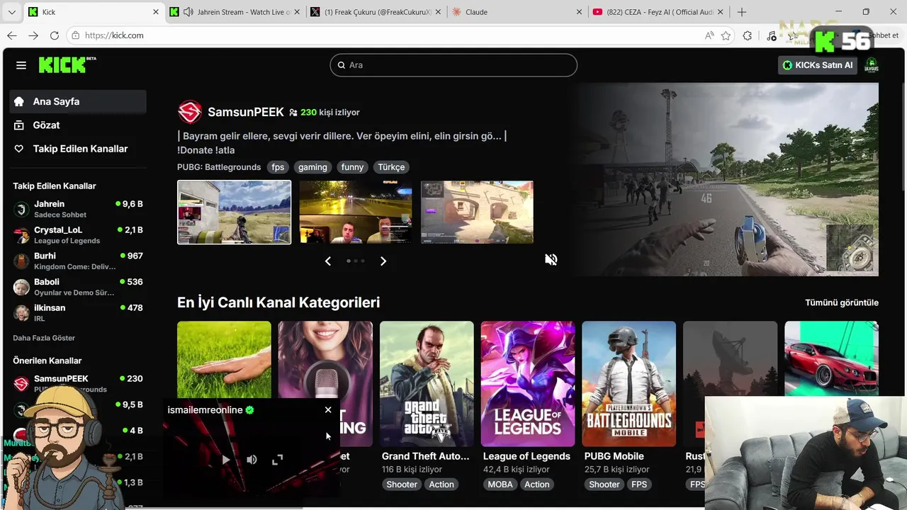907x510 pixels.
Task: Open a new browser tab
Action: (742, 12)
